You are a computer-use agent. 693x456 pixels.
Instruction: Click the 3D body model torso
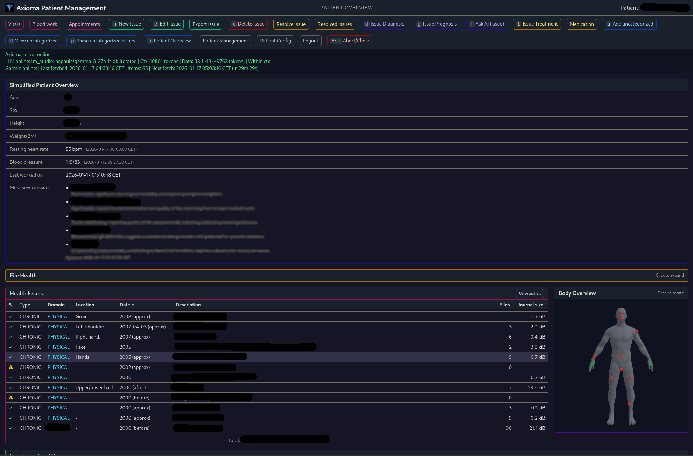tap(621, 341)
